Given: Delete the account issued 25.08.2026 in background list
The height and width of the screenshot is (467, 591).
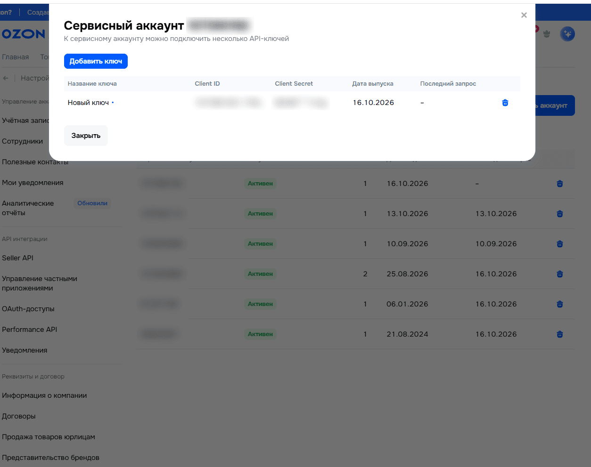Looking at the screenshot, I should click(x=560, y=274).
